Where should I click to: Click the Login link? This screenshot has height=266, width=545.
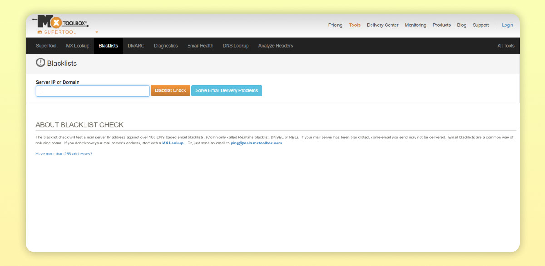(x=507, y=25)
